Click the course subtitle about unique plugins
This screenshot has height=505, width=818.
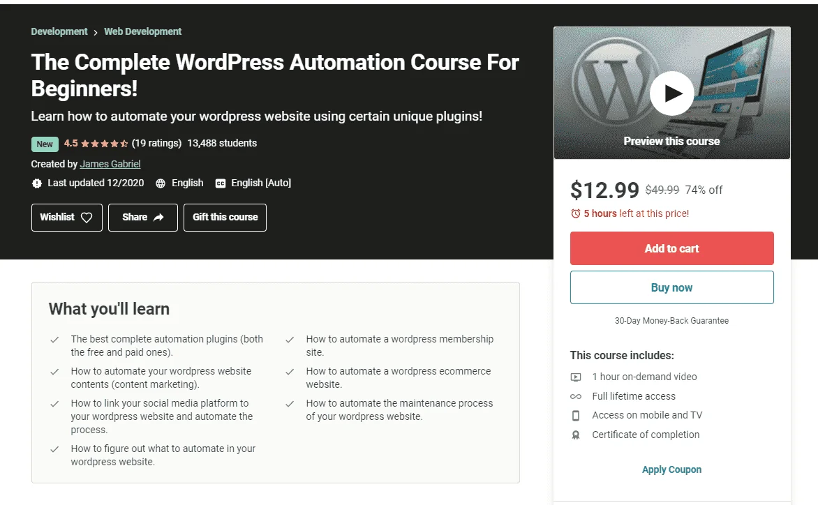tap(256, 116)
